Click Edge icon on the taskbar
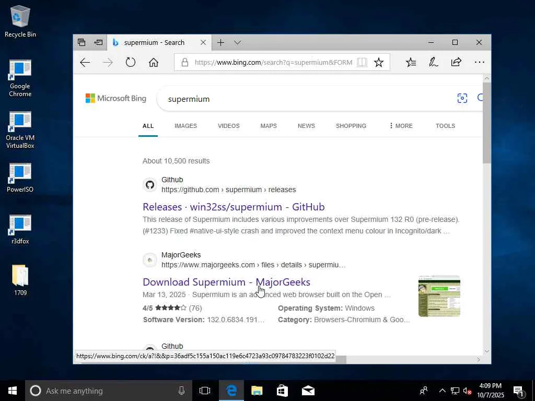This screenshot has height=401, width=535. (231, 391)
